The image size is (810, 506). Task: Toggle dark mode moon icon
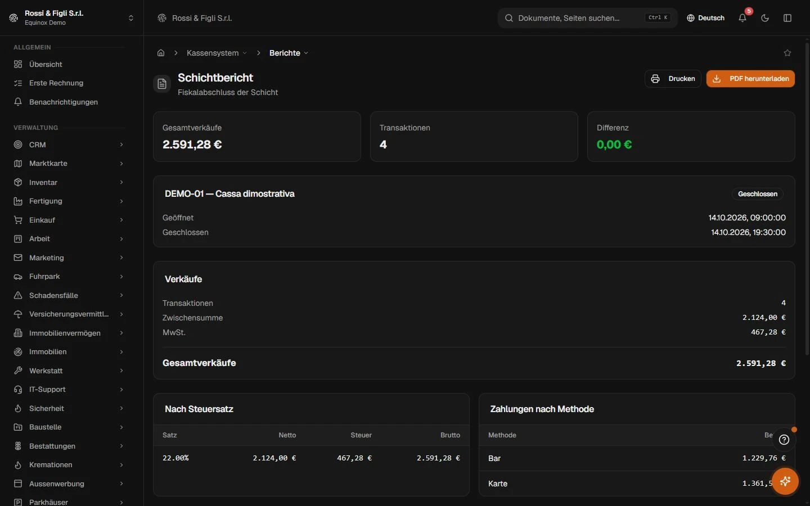click(x=765, y=18)
